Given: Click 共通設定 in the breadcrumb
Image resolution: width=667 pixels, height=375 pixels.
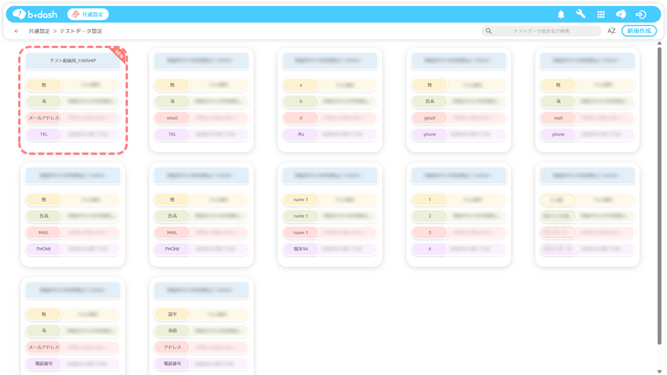Looking at the screenshot, I should pos(39,31).
